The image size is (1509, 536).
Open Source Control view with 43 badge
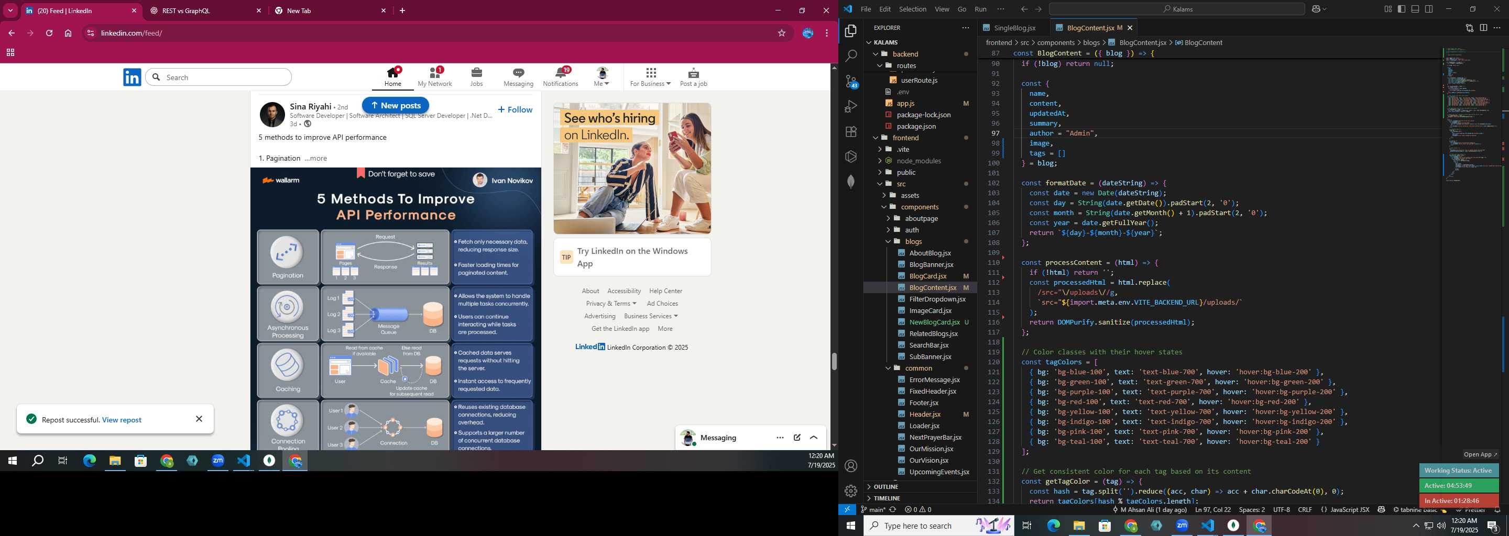851,81
